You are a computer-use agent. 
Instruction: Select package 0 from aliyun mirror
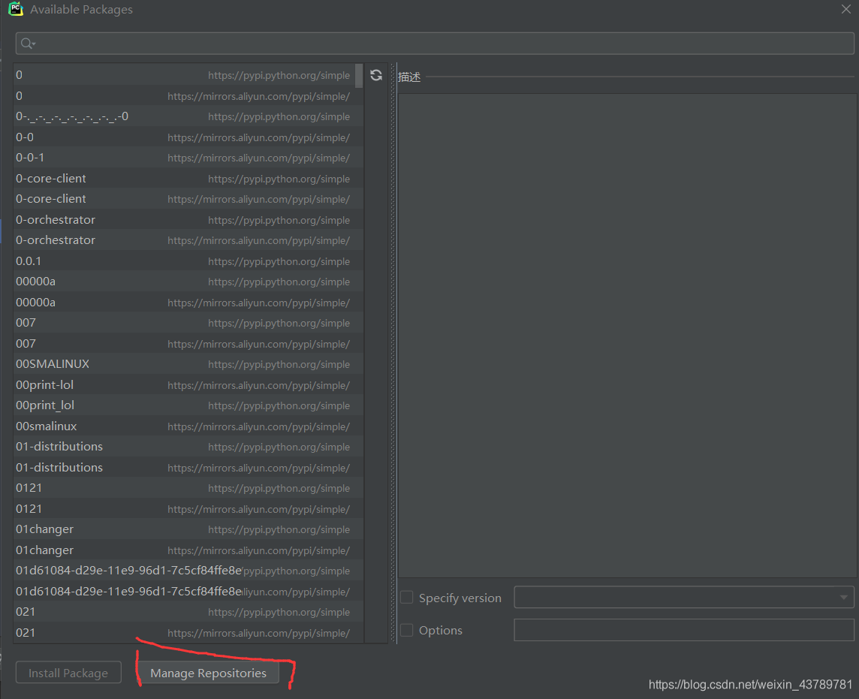pos(188,96)
